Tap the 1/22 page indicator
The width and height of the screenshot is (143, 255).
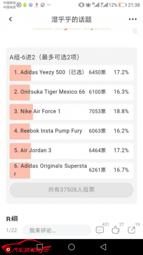[x=11, y=230]
